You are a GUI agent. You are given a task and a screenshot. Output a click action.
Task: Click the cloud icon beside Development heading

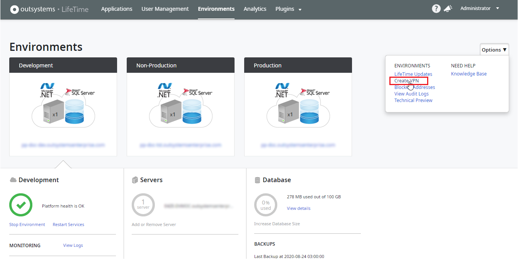point(13,179)
